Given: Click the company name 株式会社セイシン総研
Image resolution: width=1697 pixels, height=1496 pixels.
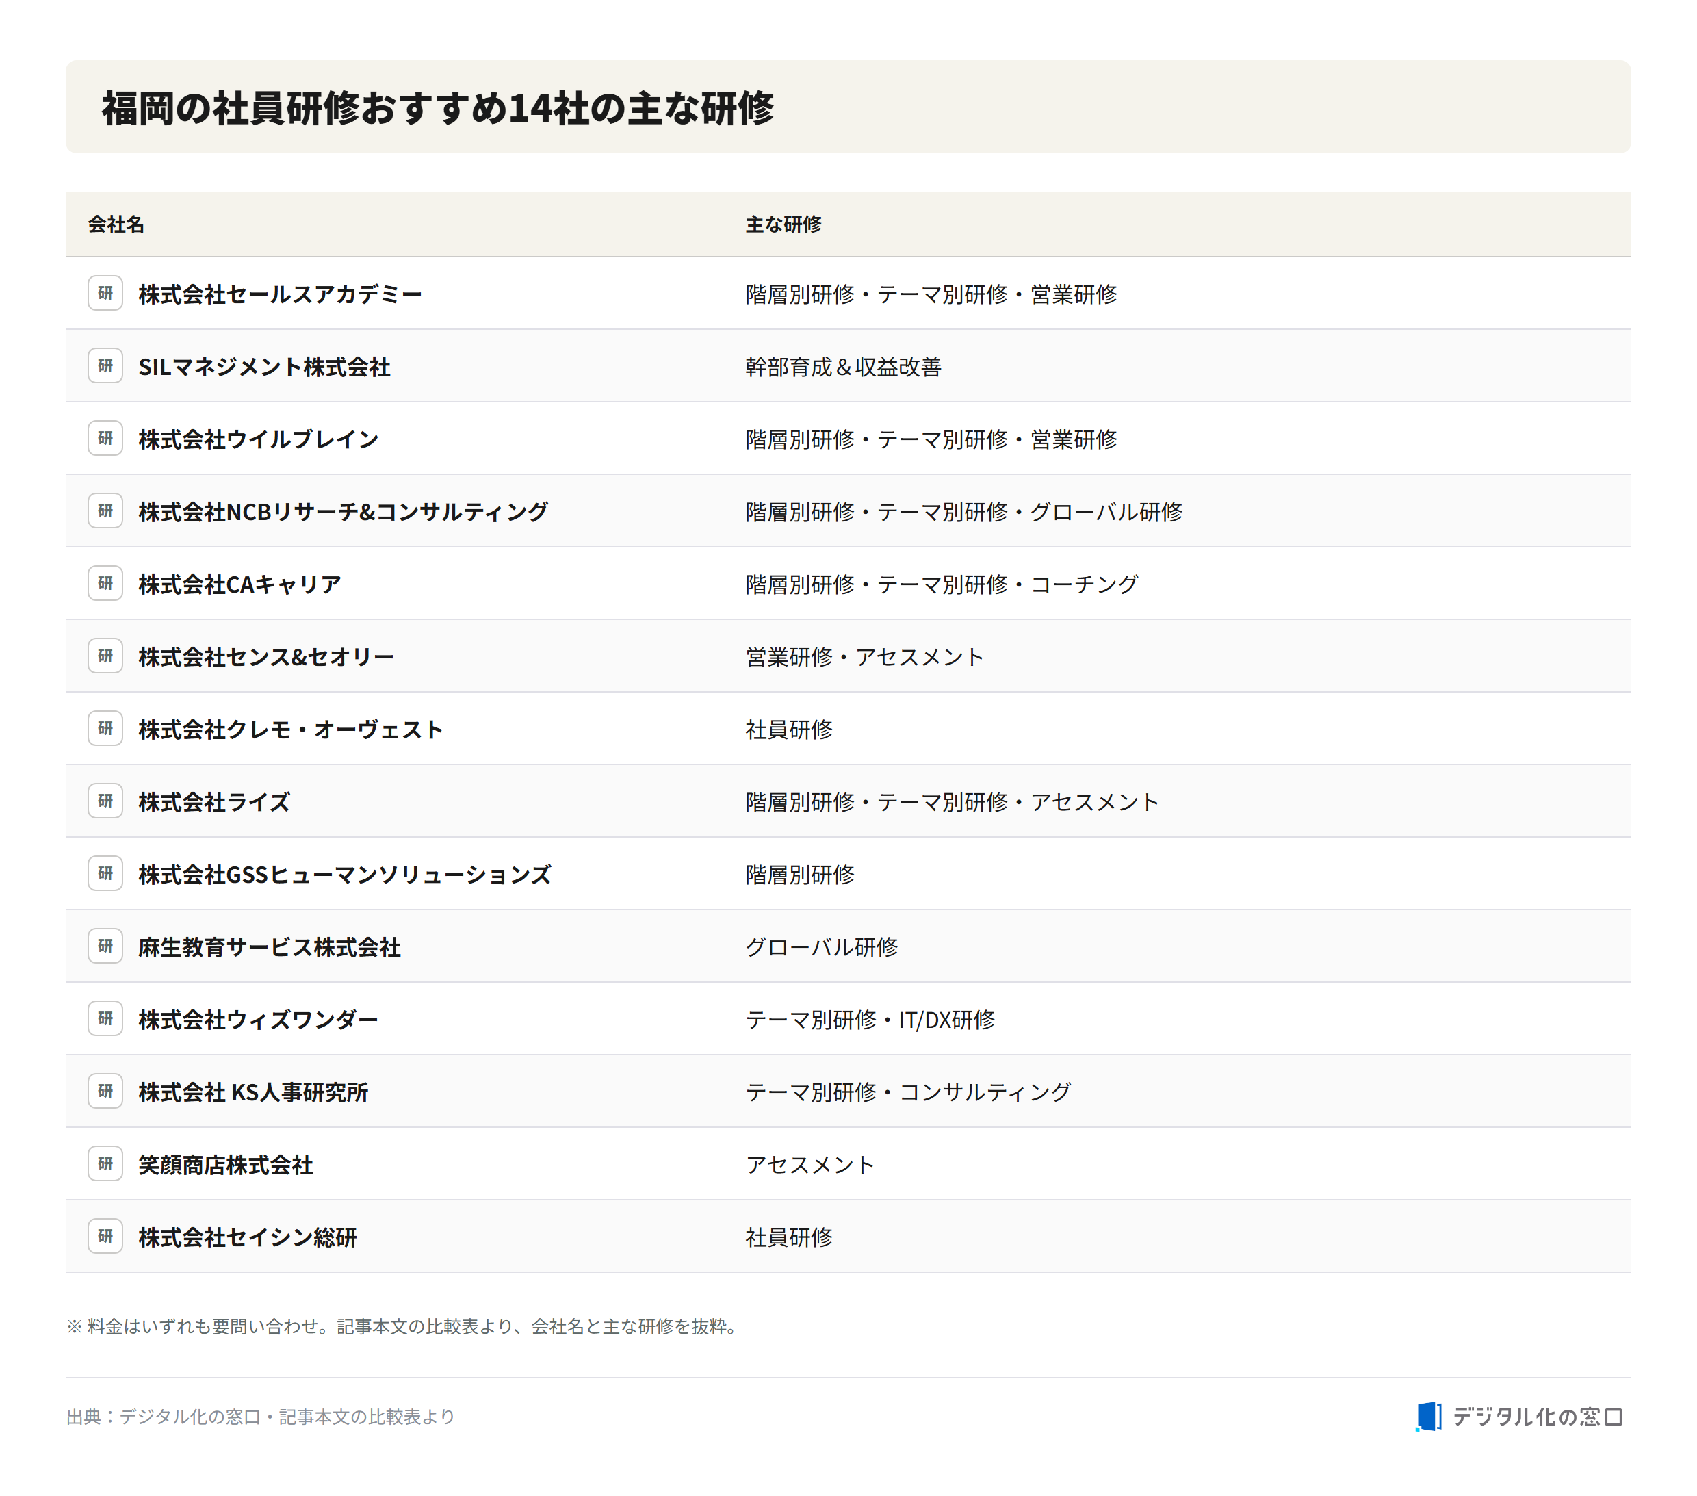Looking at the screenshot, I should click(248, 1237).
